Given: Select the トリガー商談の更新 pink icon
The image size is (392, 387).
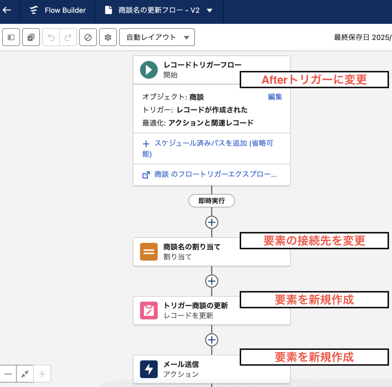Looking at the screenshot, I should click(x=149, y=310).
